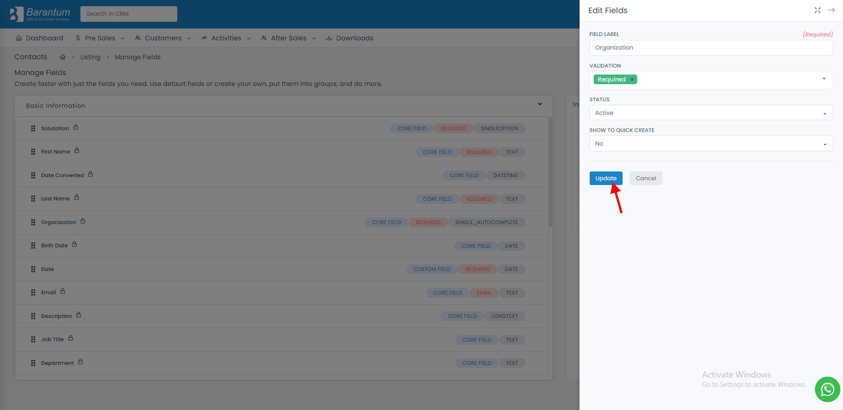Click drag handle of Salutation row
Viewport: 843px width, 410px height.
(x=33, y=128)
